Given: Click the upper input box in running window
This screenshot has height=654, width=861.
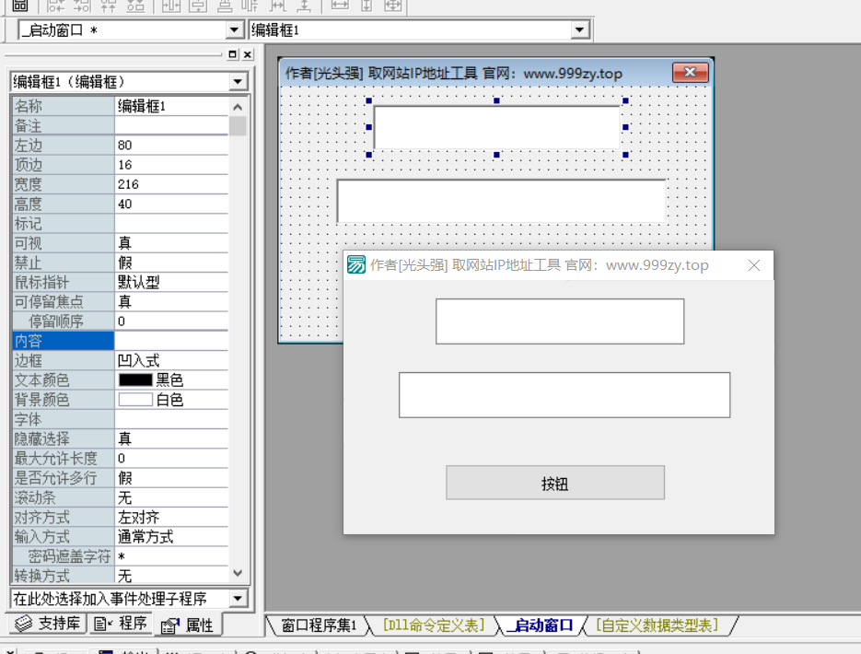Looking at the screenshot, I should (560, 321).
